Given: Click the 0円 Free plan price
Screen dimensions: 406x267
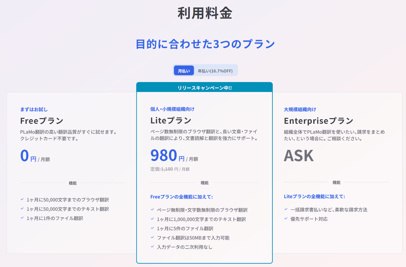Looking at the screenshot, I should [28, 156].
